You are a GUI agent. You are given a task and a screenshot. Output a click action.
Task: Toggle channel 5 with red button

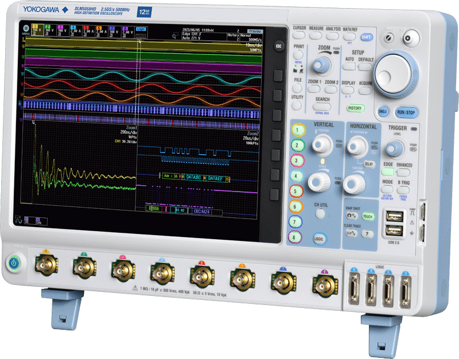297,192
